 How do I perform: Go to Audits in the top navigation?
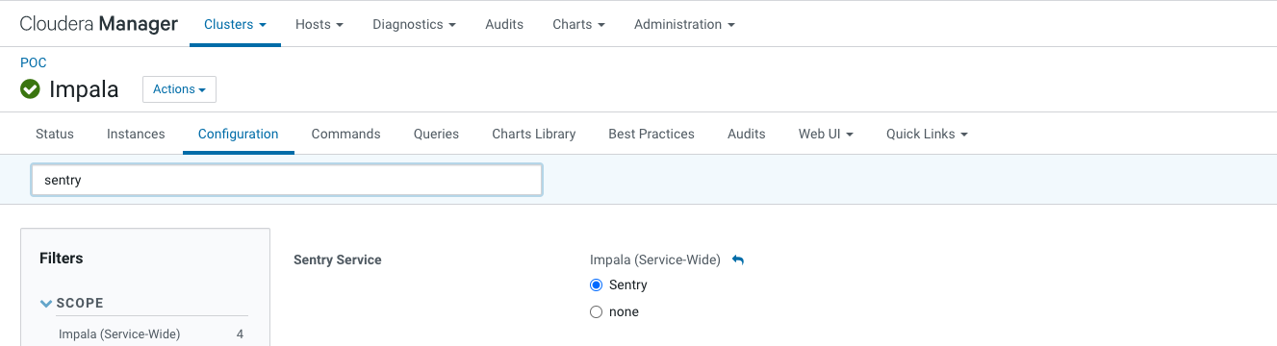tap(504, 24)
